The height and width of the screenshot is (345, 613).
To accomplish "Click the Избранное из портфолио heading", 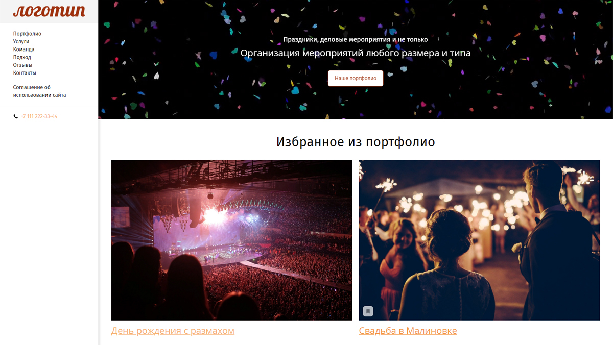I will point(356,142).
